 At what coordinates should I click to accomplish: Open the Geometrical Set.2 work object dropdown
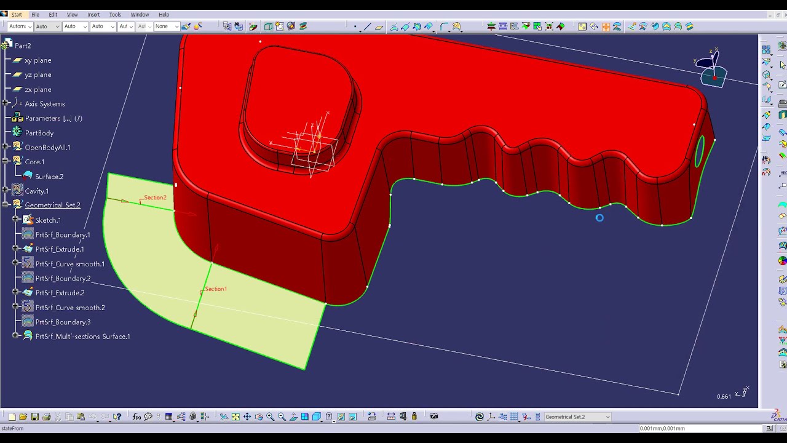coord(577,417)
